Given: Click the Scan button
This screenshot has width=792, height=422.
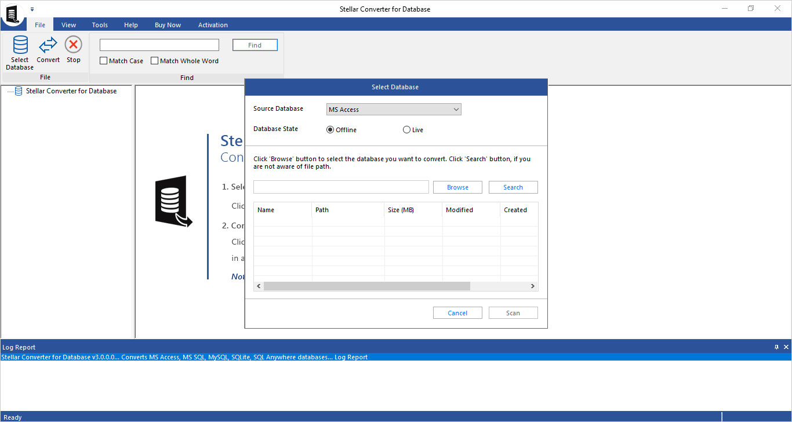Looking at the screenshot, I should (513, 312).
